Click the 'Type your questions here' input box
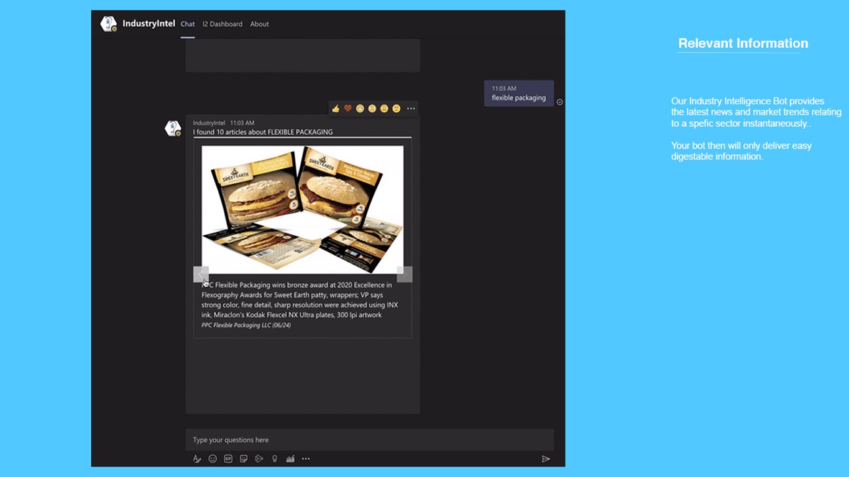The height and width of the screenshot is (477, 849). click(x=369, y=440)
